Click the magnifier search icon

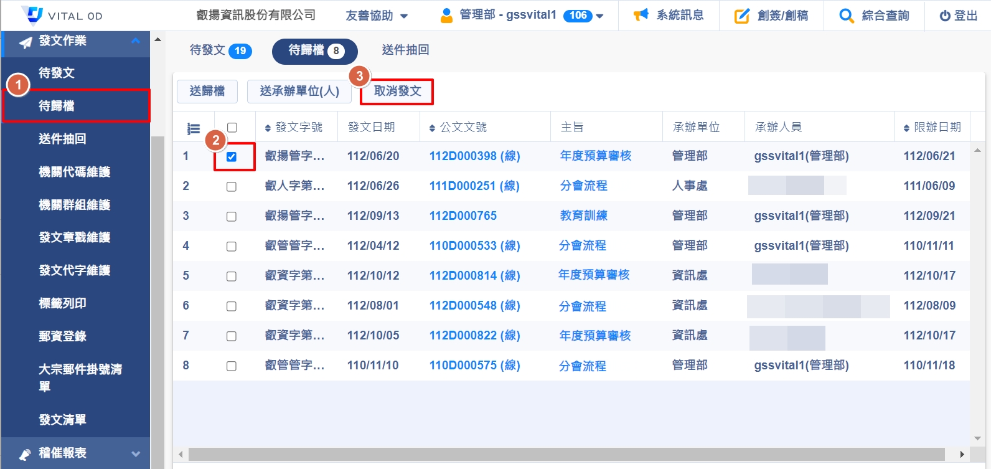(x=846, y=16)
